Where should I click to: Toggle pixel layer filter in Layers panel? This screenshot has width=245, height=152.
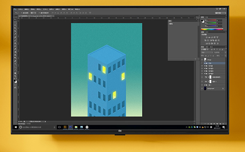212,49
